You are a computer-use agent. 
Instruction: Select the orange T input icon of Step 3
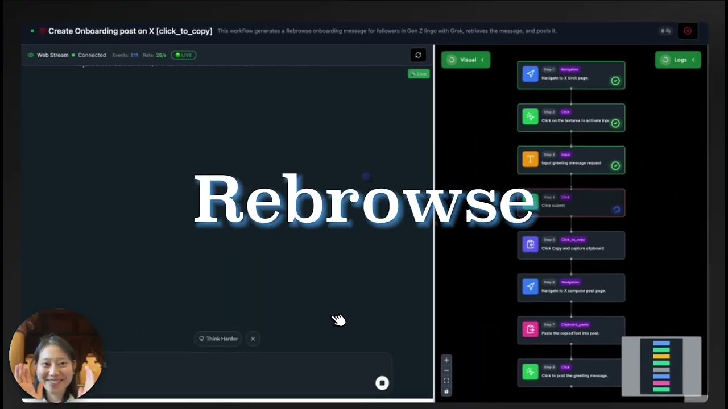[x=530, y=160]
